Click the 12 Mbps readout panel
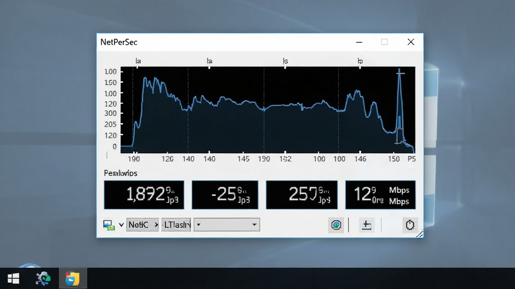Viewport: 515px width, 289px height. pyautogui.click(x=380, y=195)
